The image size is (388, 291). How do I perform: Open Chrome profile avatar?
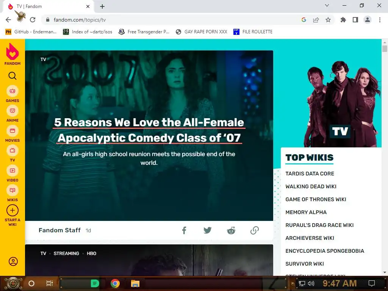pos(368,20)
